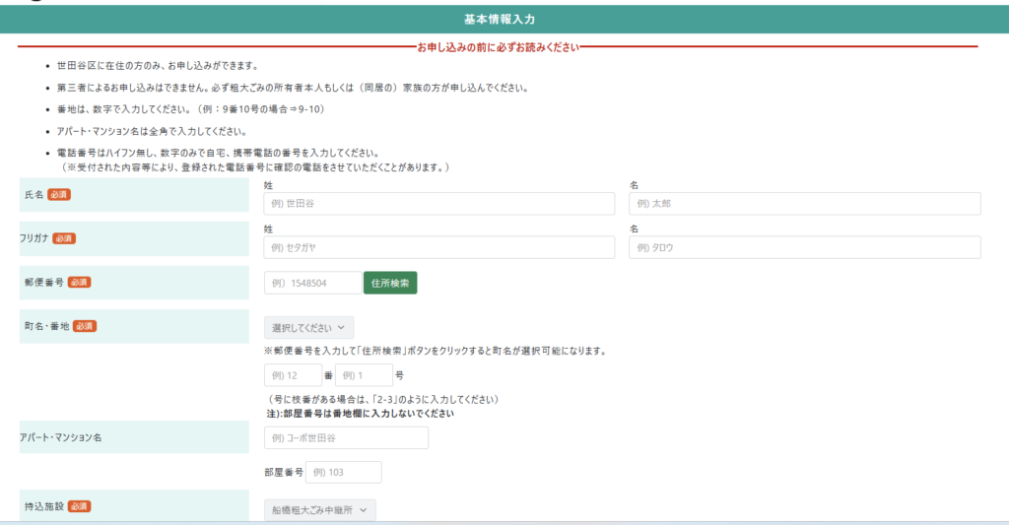Focus the フリガナ 姓 field with セタガヤ placeholder
Image resolution: width=1009 pixels, height=525 pixels.
(x=438, y=247)
